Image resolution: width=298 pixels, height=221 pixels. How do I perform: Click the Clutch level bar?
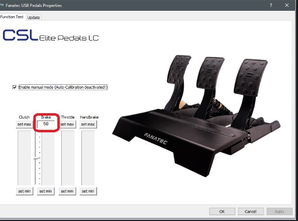pos(25,158)
